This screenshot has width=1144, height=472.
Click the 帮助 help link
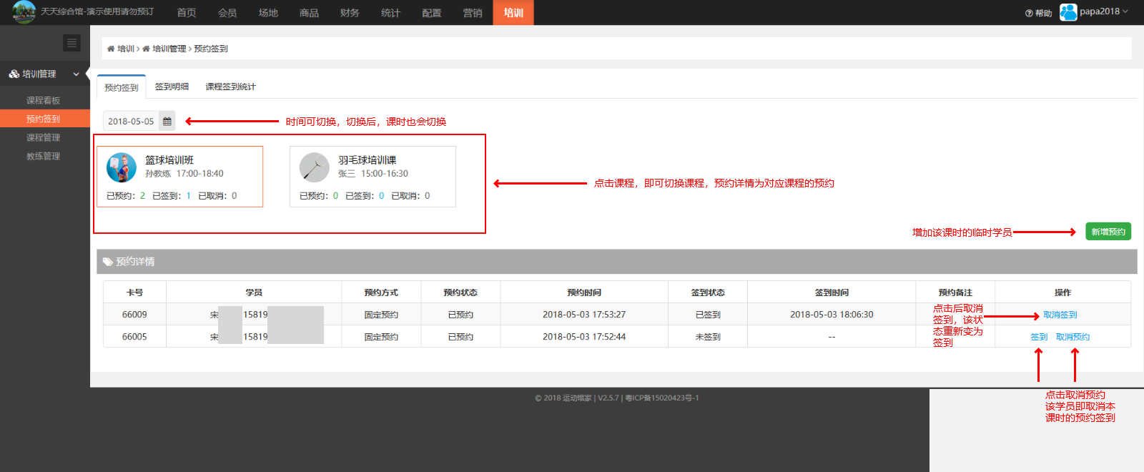pos(1043,13)
